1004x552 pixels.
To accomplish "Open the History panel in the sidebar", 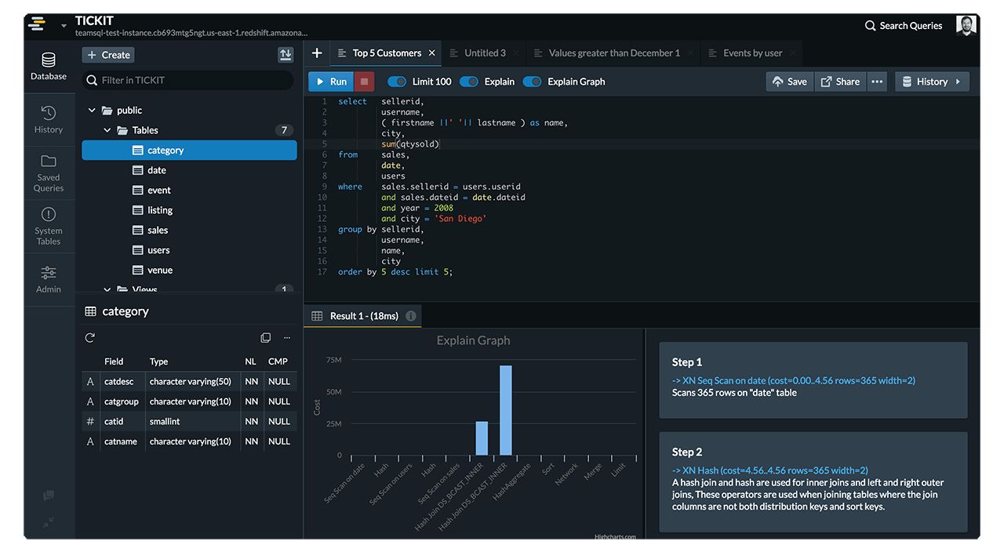I will tap(48, 119).
